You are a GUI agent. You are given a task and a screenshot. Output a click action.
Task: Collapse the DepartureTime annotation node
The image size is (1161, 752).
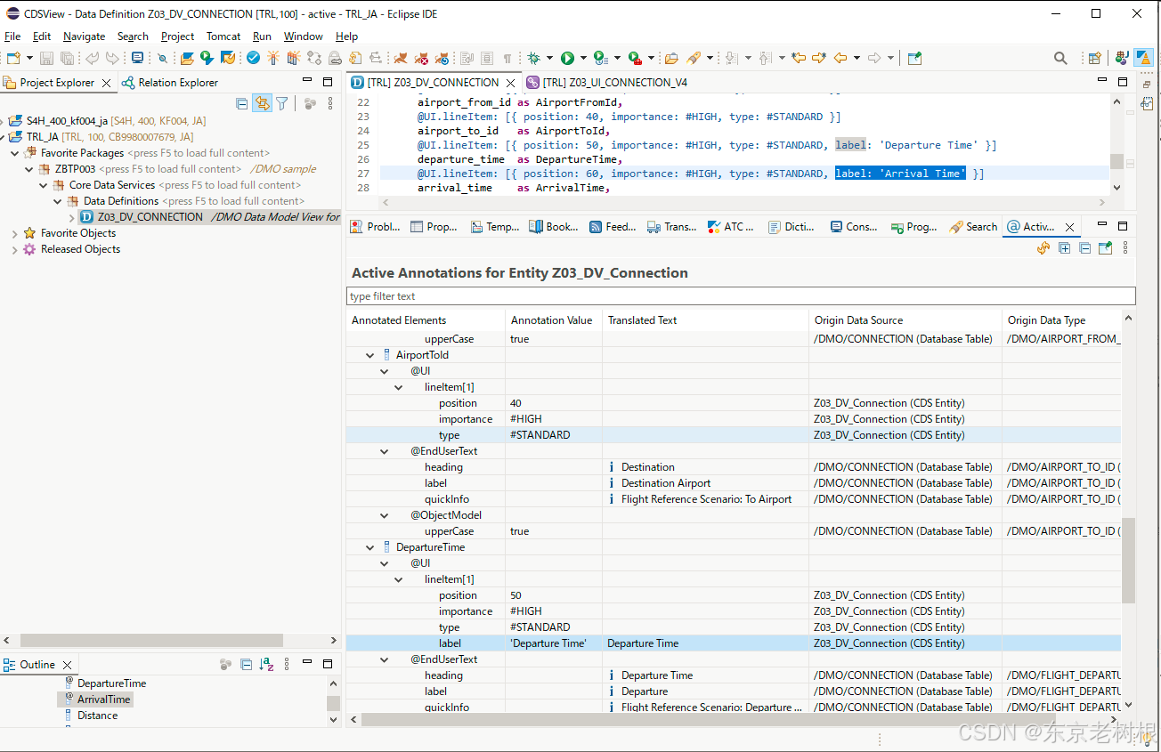369,546
